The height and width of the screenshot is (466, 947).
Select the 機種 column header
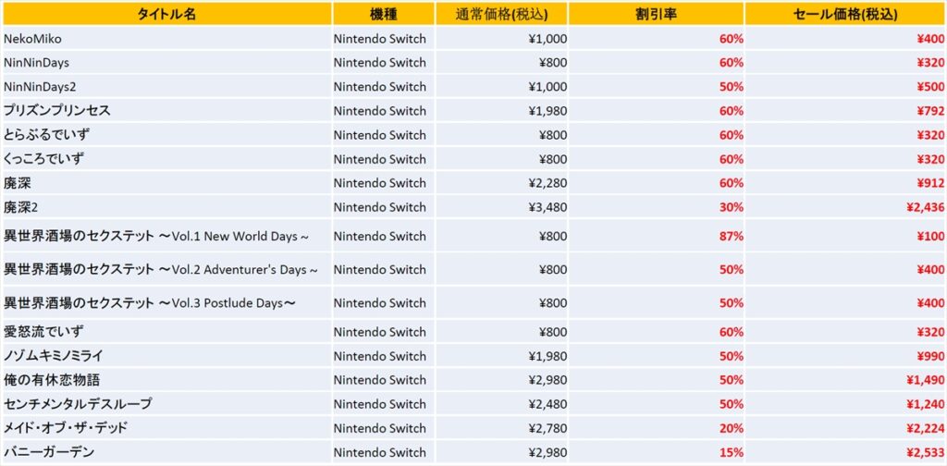pos(384,15)
